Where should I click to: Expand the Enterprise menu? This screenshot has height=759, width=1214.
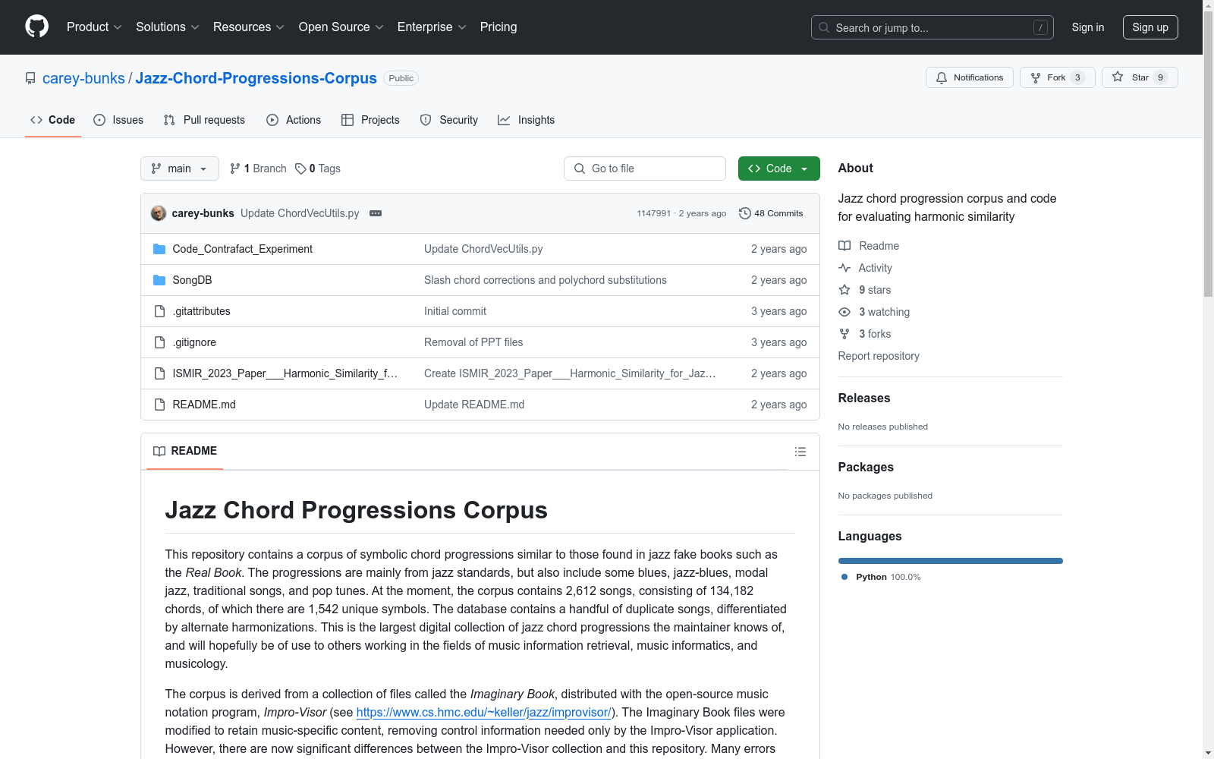click(x=432, y=27)
